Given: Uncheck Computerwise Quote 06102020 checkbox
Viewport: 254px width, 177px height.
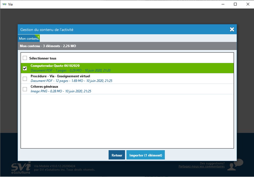Looking at the screenshot, I should [25, 68].
